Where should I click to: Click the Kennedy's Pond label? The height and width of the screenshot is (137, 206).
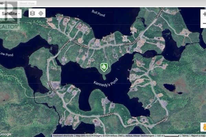[x=106, y=83]
